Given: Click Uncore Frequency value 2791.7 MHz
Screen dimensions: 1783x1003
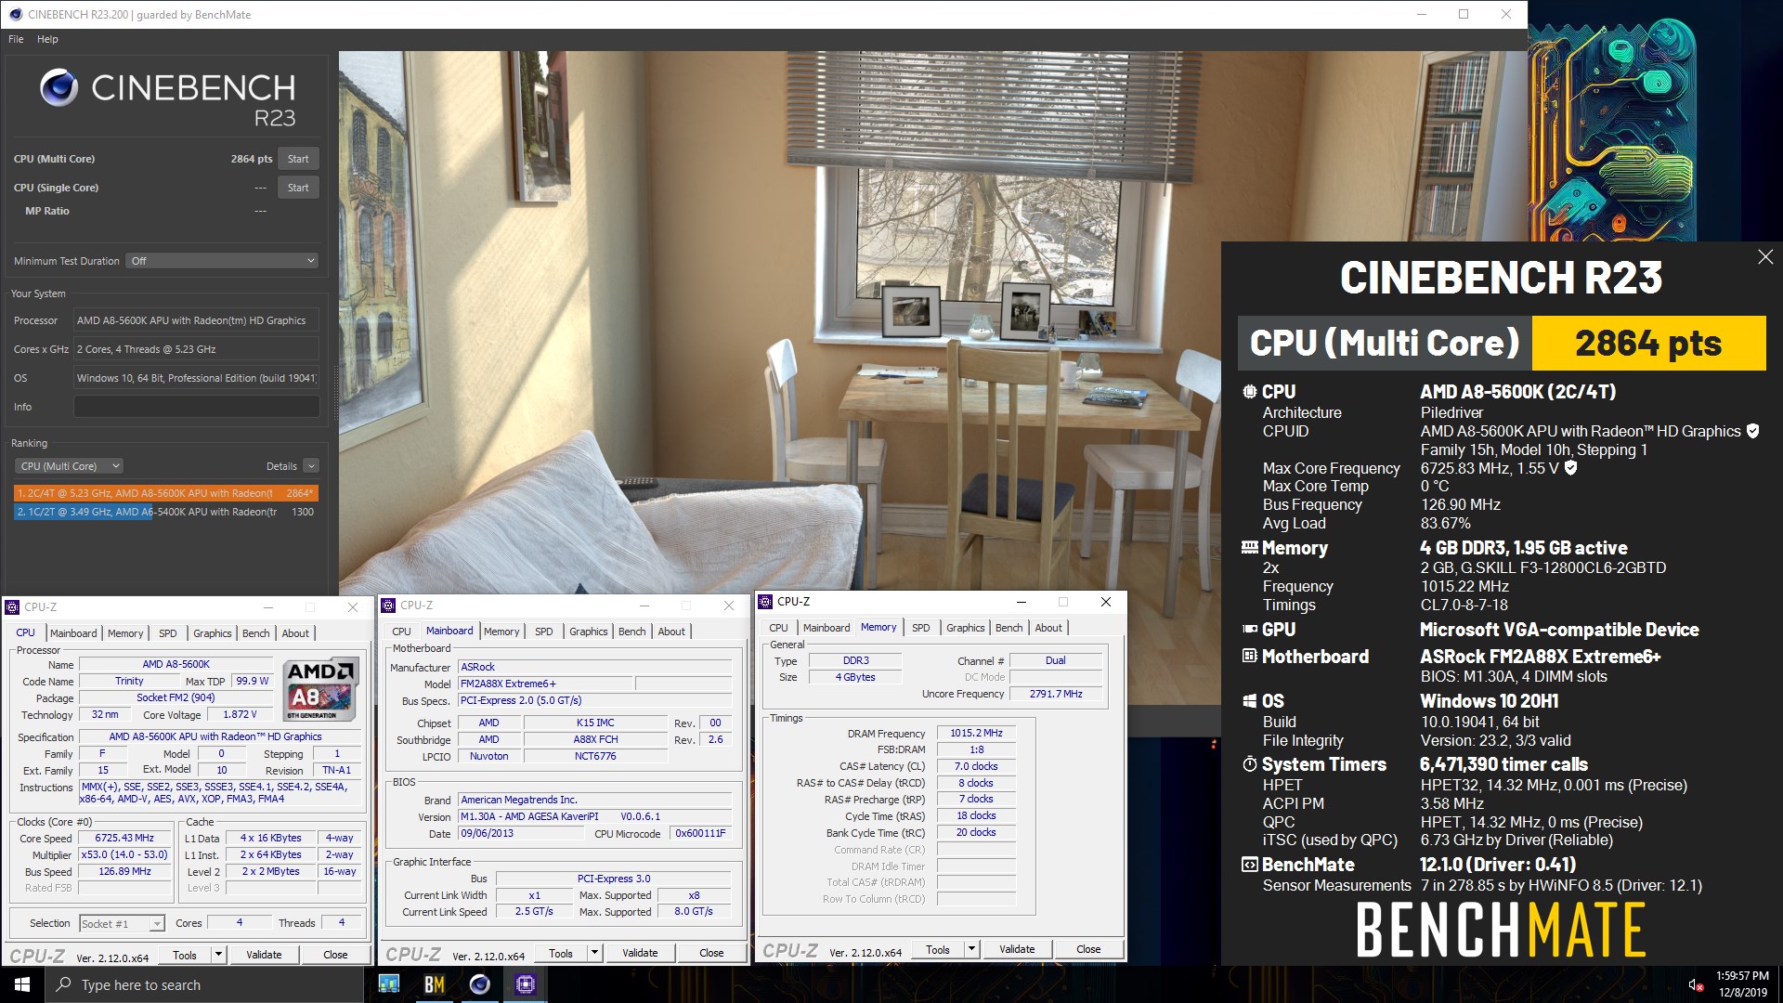Looking at the screenshot, I should pos(1055,694).
